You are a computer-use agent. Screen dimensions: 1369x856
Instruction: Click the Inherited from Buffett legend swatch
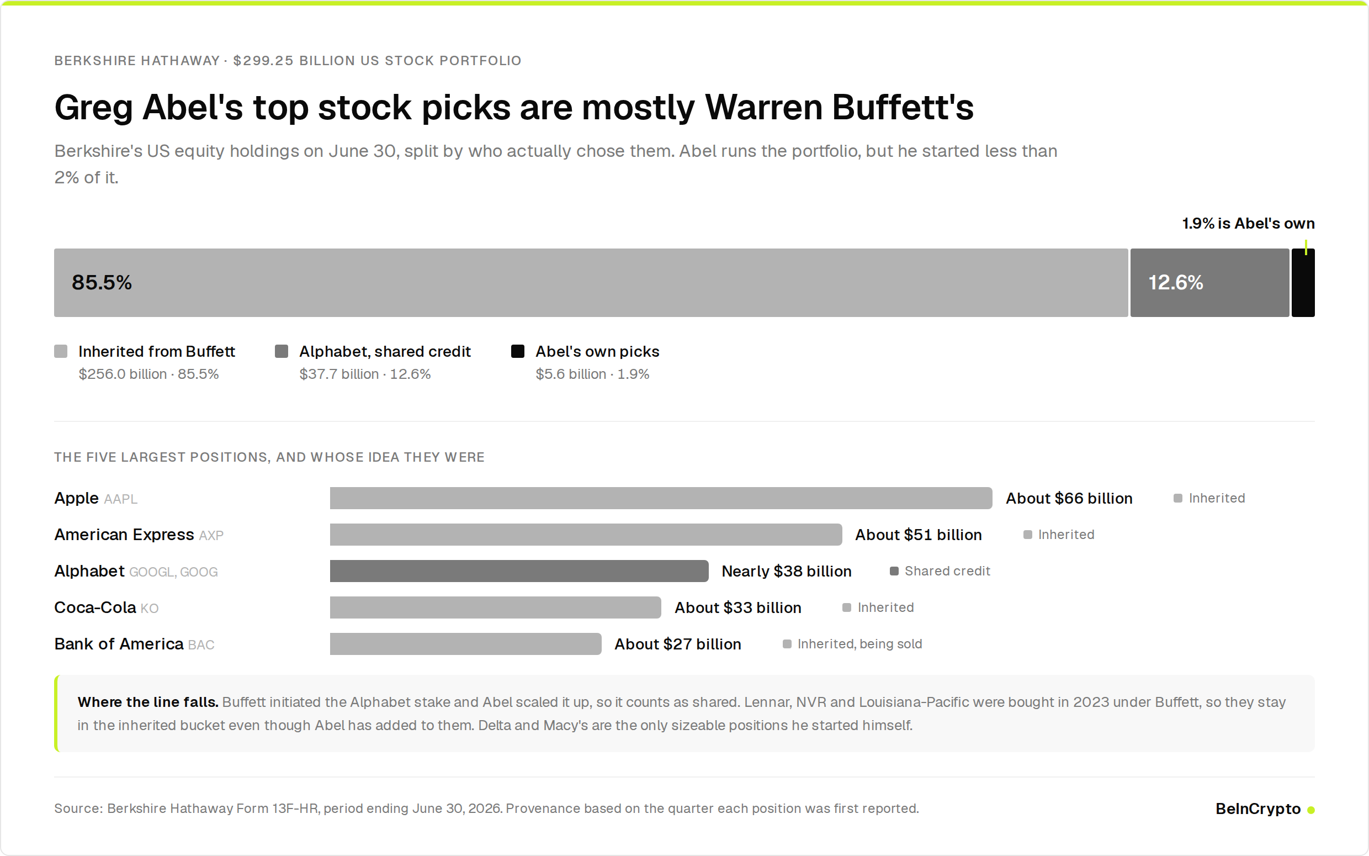(x=61, y=351)
